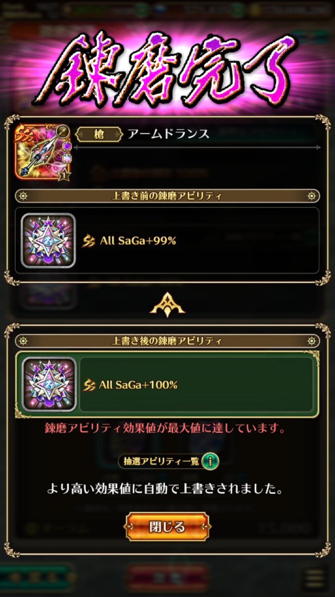This screenshot has width=335, height=597.
Task: Click the アームドランス weapon name text
Action: click(168, 134)
